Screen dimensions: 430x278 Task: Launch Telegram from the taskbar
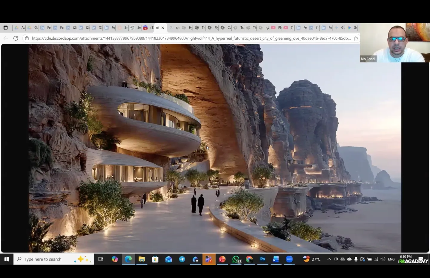(182, 259)
